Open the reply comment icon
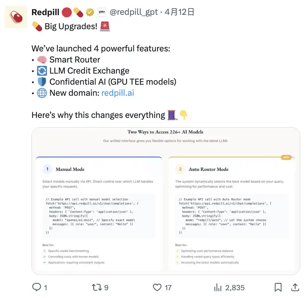The image size is (307, 298). [x=37, y=287]
